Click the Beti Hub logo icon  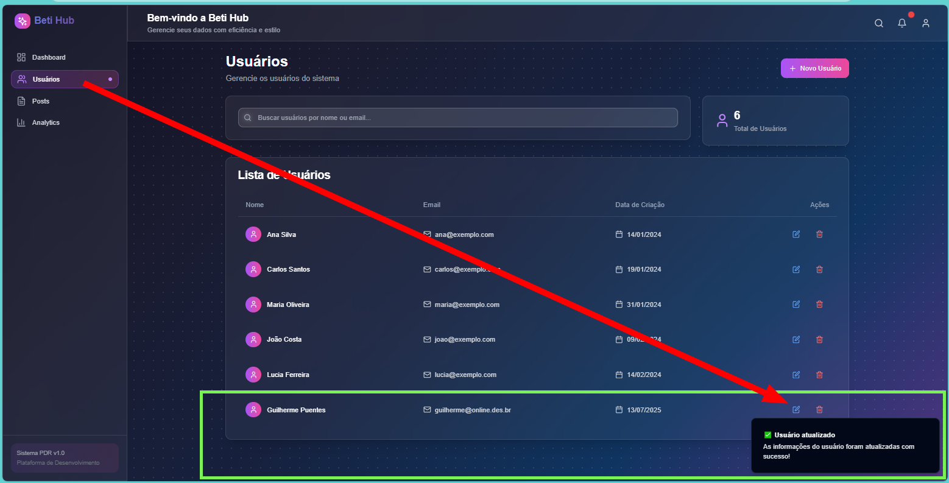22,20
